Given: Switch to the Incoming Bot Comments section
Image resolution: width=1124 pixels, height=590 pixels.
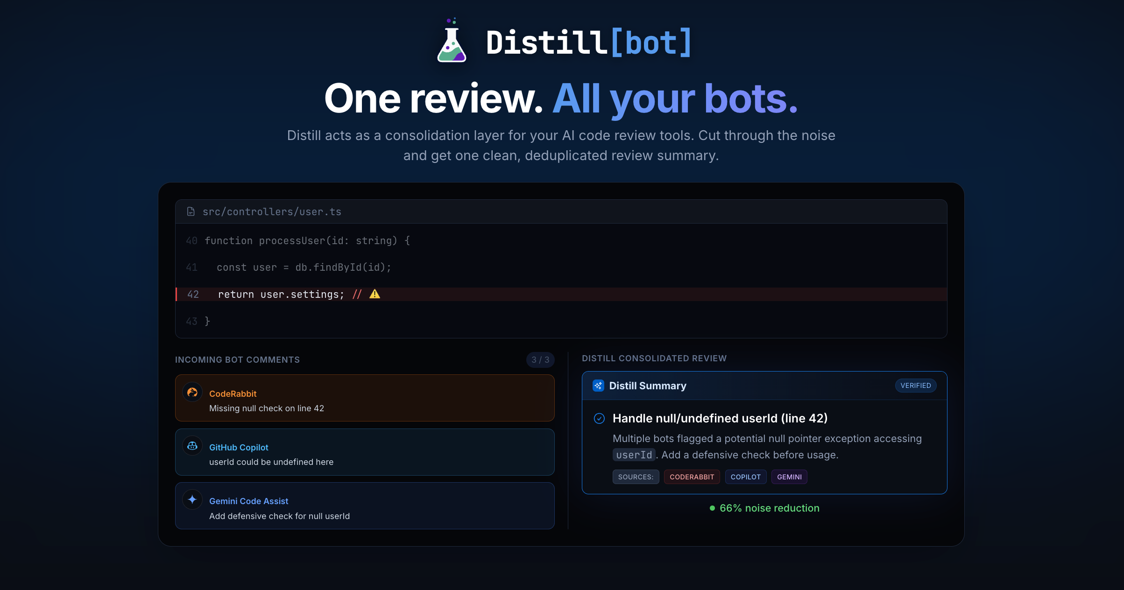Looking at the screenshot, I should [x=237, y=359].
